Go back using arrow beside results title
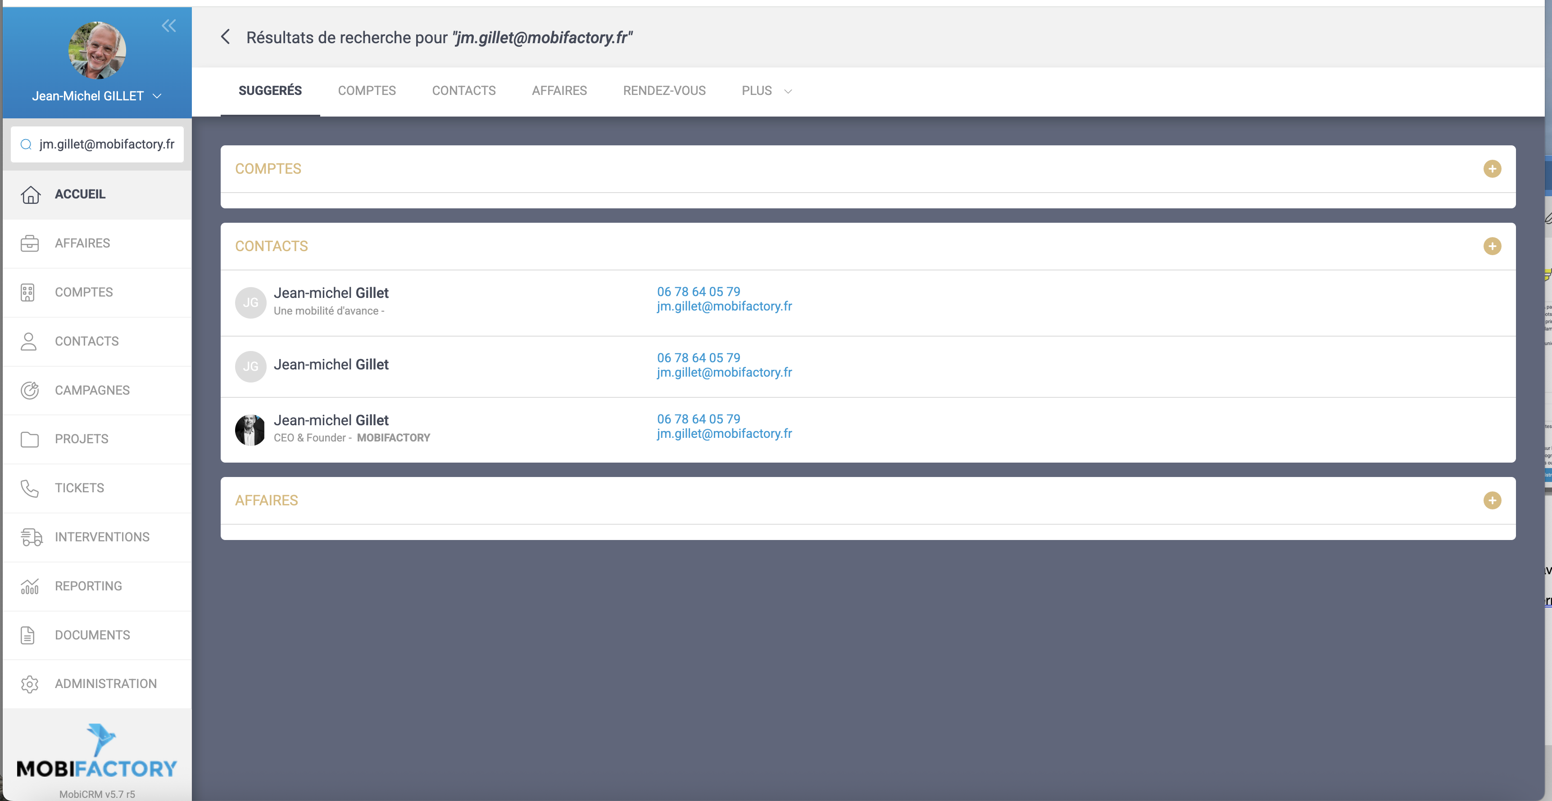This screenshot has height=801, width=1552. click(x=225, y=37)
